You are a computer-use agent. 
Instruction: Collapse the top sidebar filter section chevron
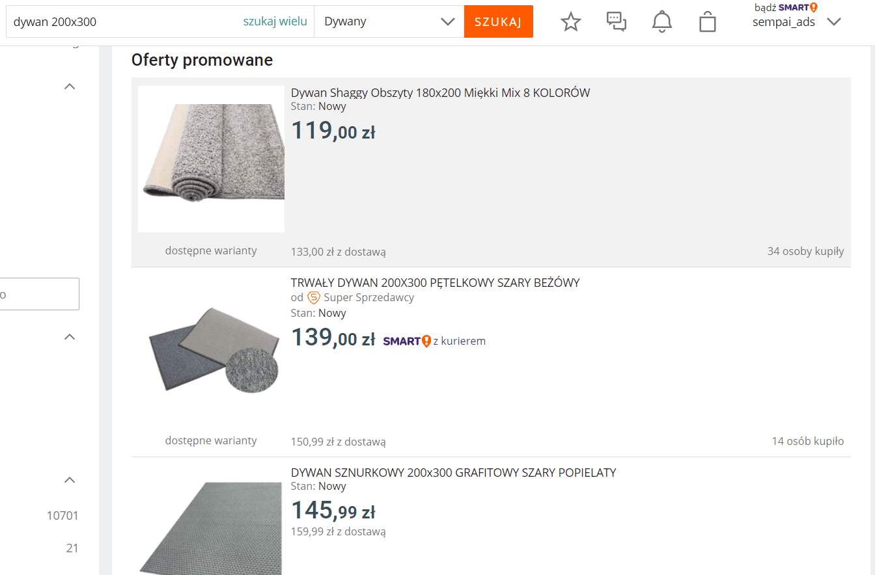(70, 87)
